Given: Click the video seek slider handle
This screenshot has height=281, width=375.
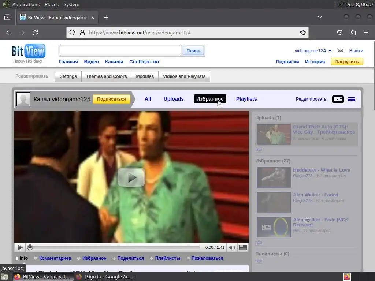Looking at the screenshot, I should tap(30, 248).
